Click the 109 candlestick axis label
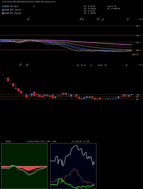Image resolution: width=143 pixels, height=189 pixels. click(x=138, y=95)
